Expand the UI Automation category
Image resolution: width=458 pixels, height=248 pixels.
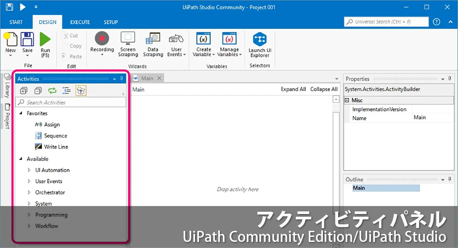29,170
